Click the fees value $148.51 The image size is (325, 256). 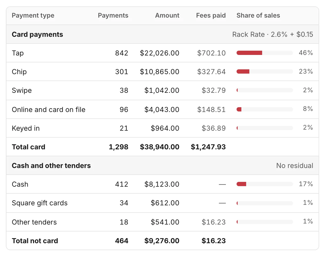coord(212,110)
